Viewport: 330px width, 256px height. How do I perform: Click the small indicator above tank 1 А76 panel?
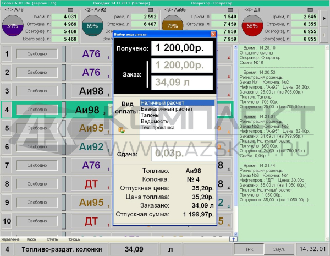pos(68,9)
